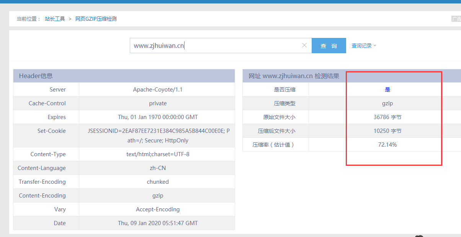Click the 压缩类型 row label
Screen dimensions: 461x237
[x=285, y=103]
